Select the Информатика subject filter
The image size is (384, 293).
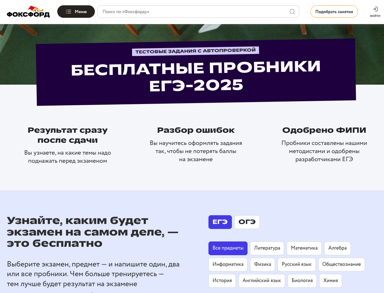[228, 265]
